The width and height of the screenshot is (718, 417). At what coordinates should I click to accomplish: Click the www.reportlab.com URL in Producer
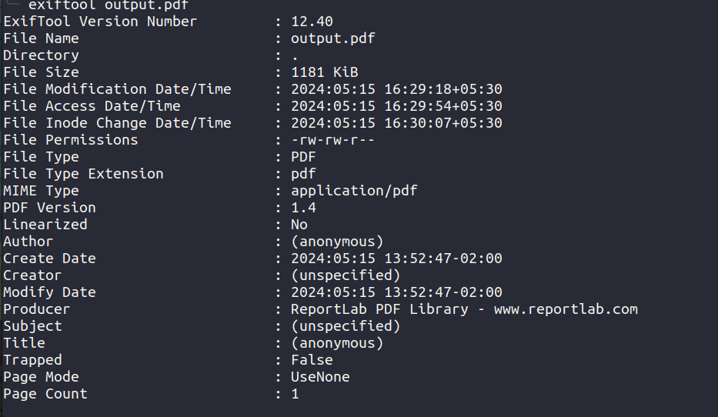(x=566, y=309)
